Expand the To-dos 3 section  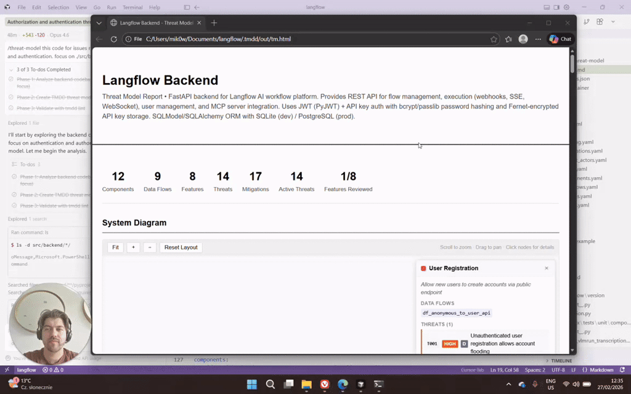[26, 164]
